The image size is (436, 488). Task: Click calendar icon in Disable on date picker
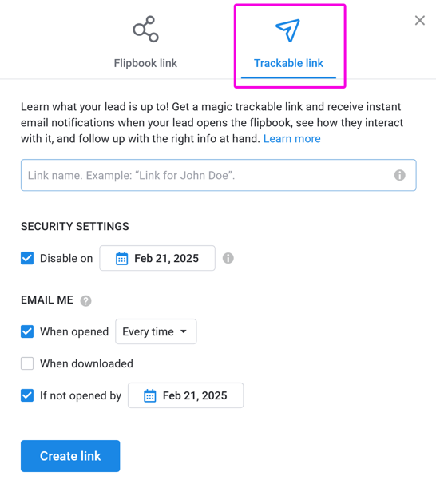click(x=121, y=258)
